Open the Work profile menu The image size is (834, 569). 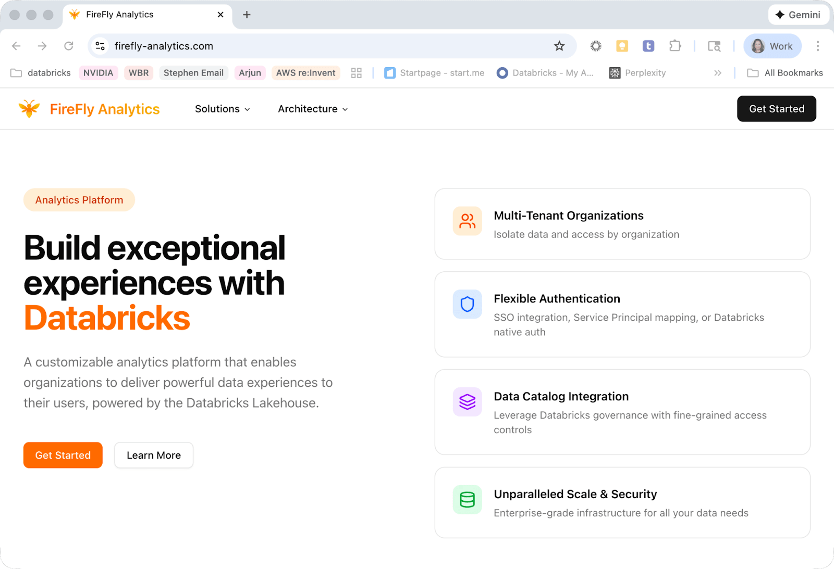tap(772, 46)
